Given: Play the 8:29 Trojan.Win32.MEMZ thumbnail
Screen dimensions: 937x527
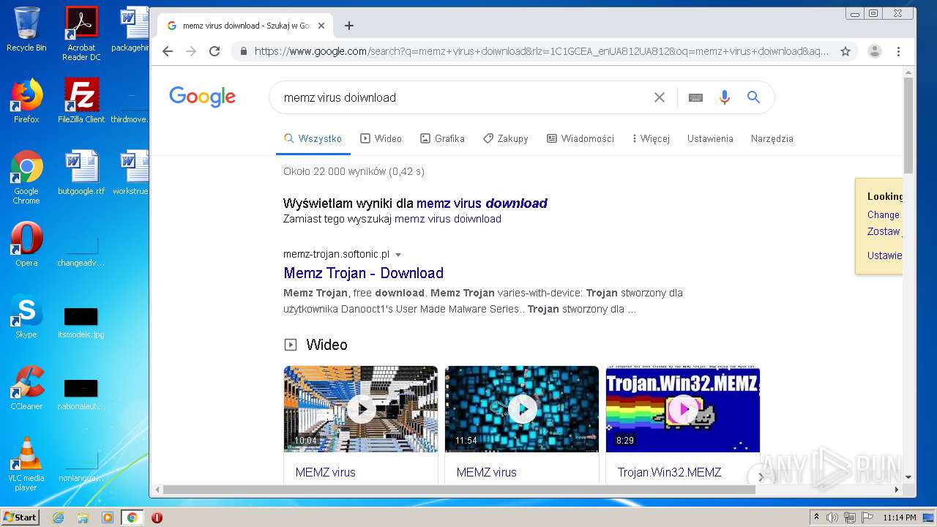Looking at the screenshot, I should coord(683,408).
